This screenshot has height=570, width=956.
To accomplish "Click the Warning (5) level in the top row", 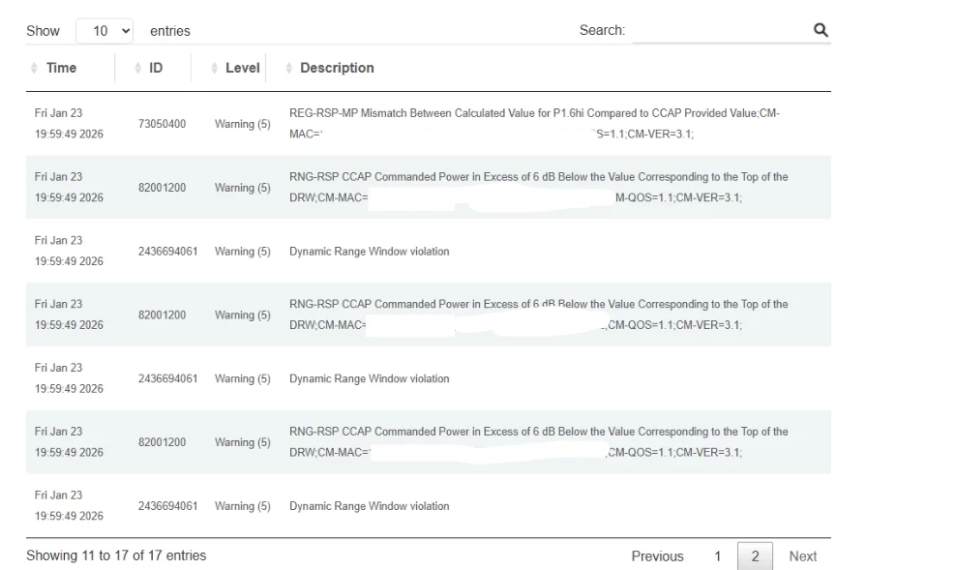I will [x=242, y=124].
